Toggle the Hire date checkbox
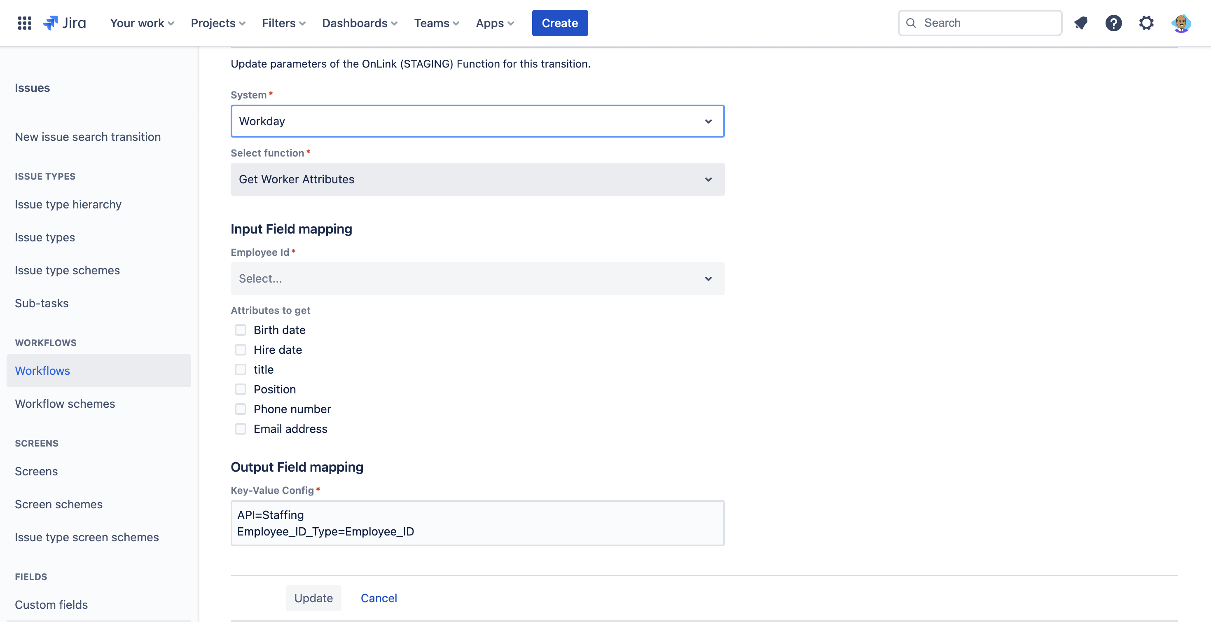Image resolution: width=1211 pixels, height=622 pixels. pyautogui.click(x=240, y=350)
